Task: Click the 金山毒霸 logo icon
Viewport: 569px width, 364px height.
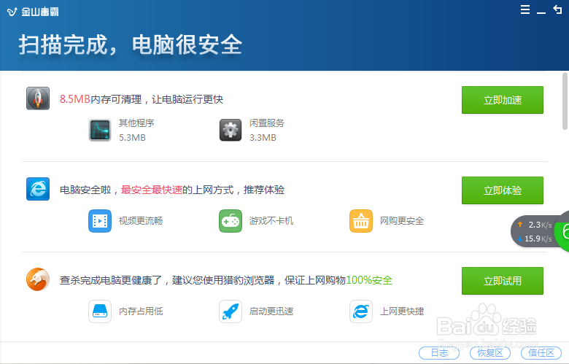Action: click(12, 12)
